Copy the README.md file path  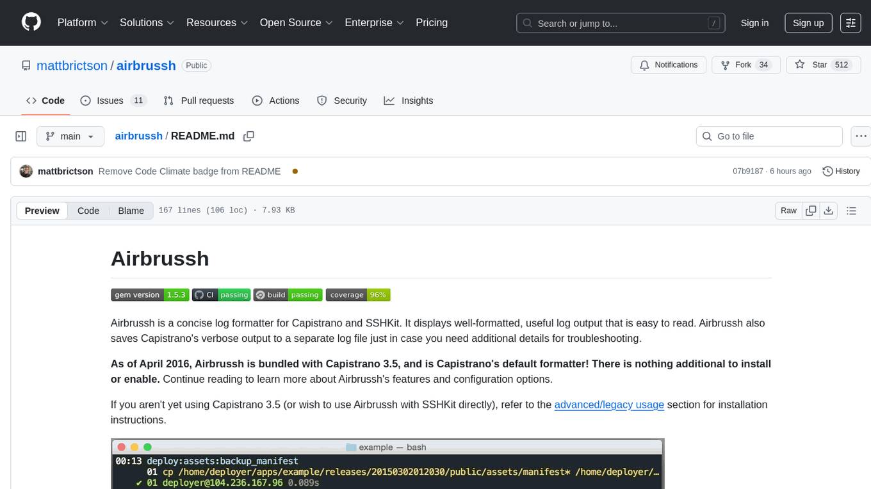(249, 136)
